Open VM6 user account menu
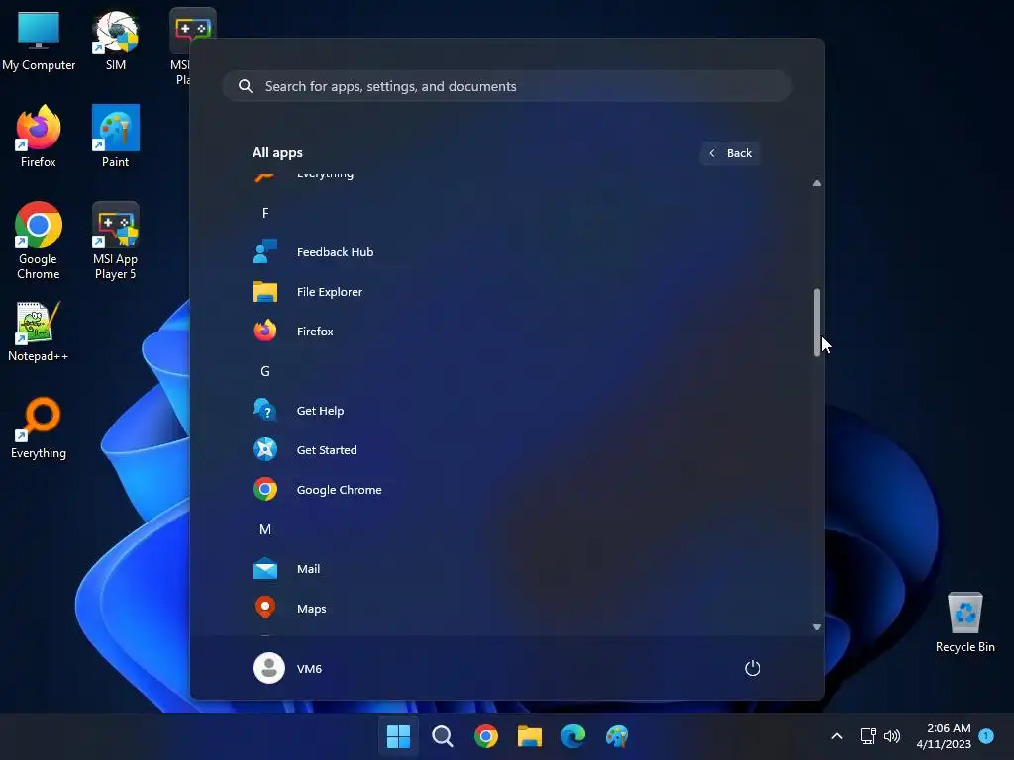The width and height of the screenshot is (1014, 760). pyautogui.click(x=288, y=668)
